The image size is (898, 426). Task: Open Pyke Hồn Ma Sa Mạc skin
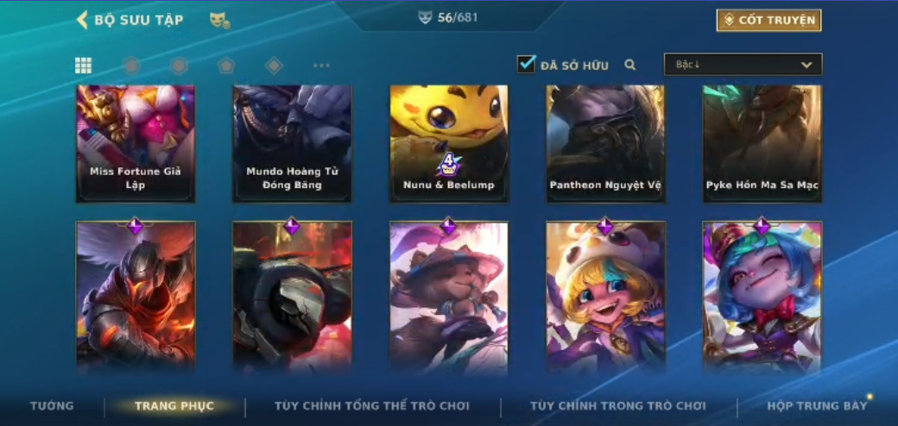point(762,143)
